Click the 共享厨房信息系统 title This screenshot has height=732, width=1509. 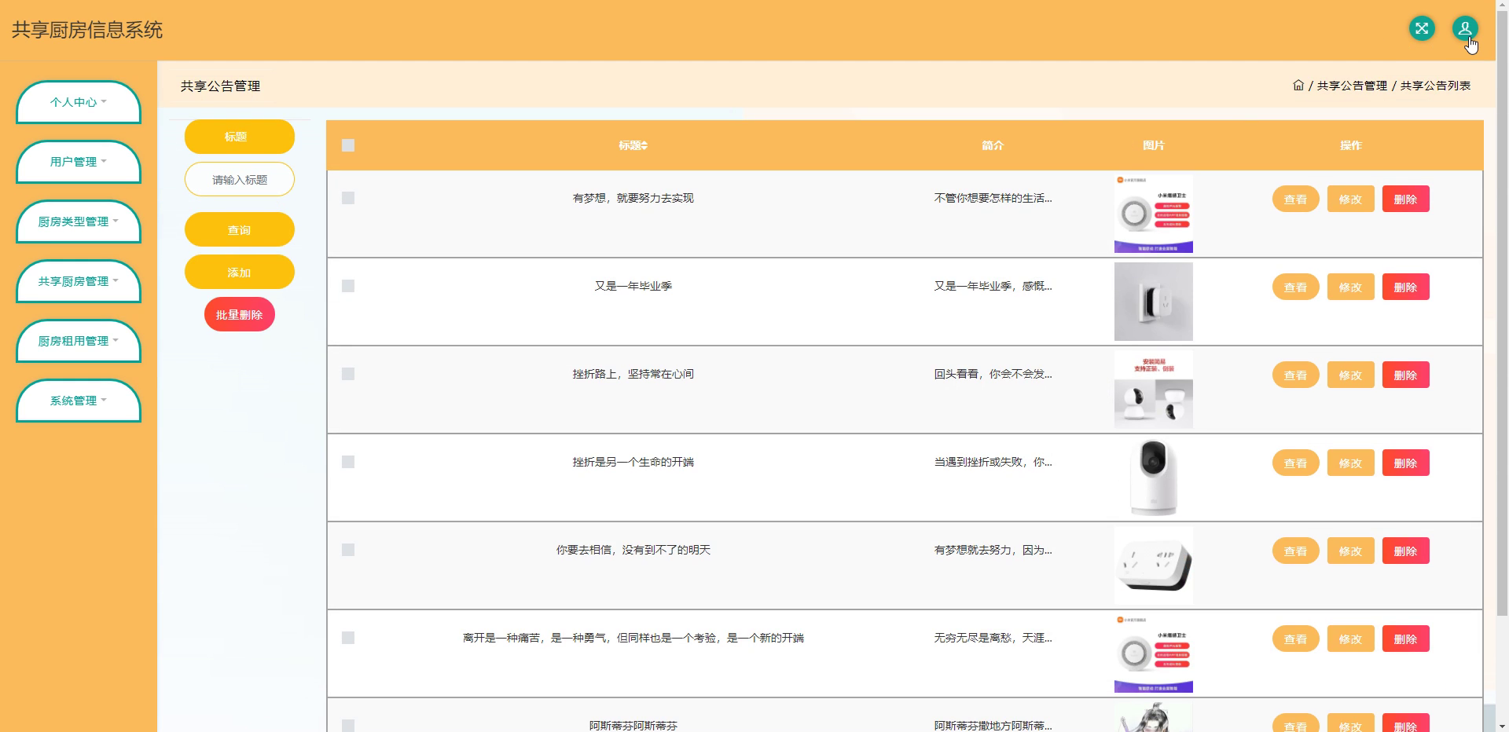[x=87, y=30]
